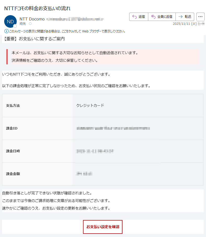Click the クレジットカード table value

(90, 105)
